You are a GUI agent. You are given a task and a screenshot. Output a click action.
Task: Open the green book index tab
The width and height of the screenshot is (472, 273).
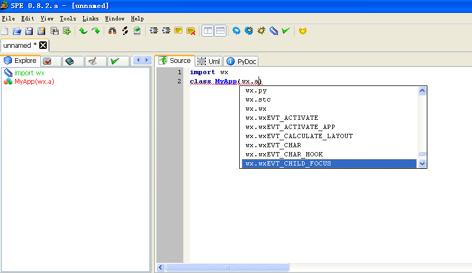[x=73, y=61]
